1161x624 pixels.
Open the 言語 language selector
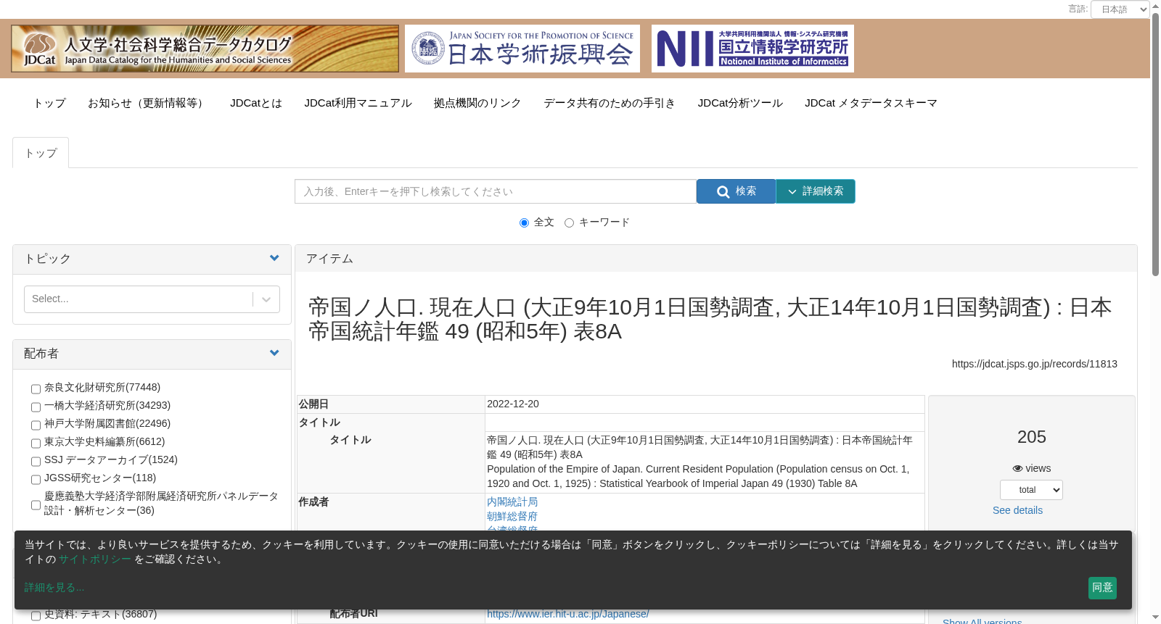tap(1120, 9)
